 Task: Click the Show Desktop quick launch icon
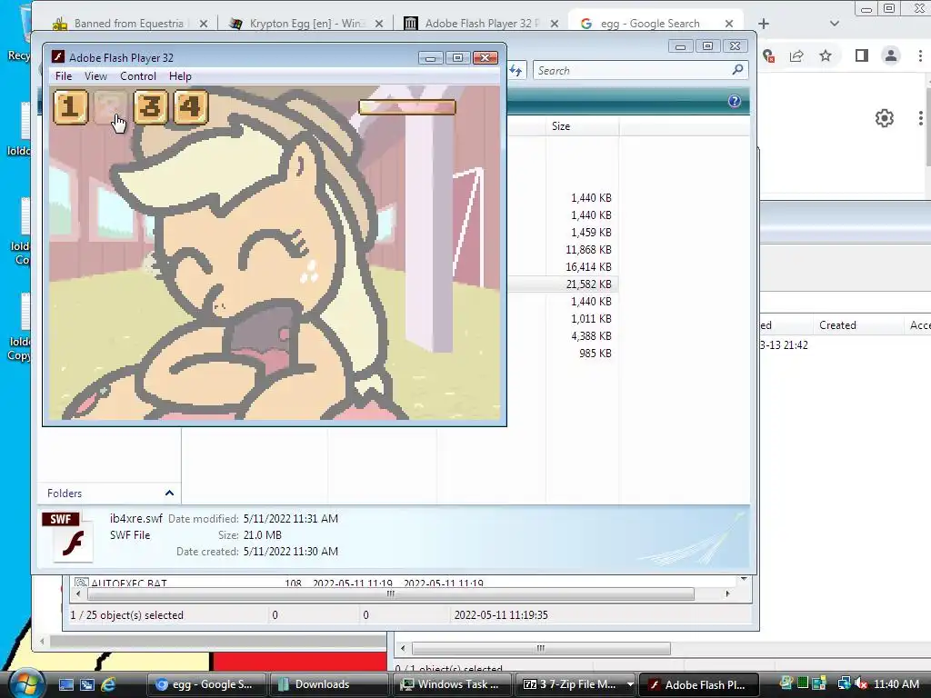65,684
